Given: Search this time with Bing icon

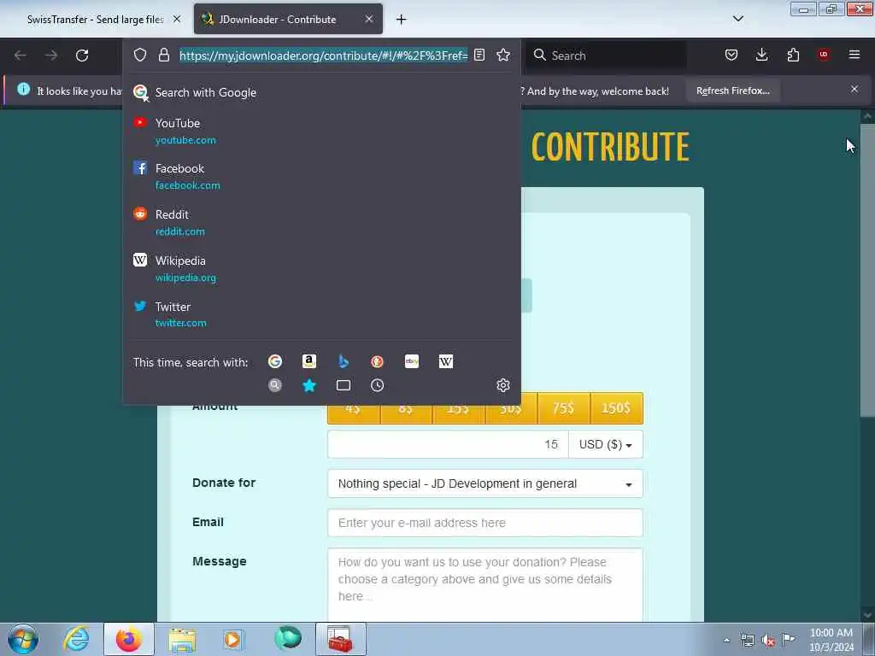Looking at the screenshot, I should click(344, 361).
